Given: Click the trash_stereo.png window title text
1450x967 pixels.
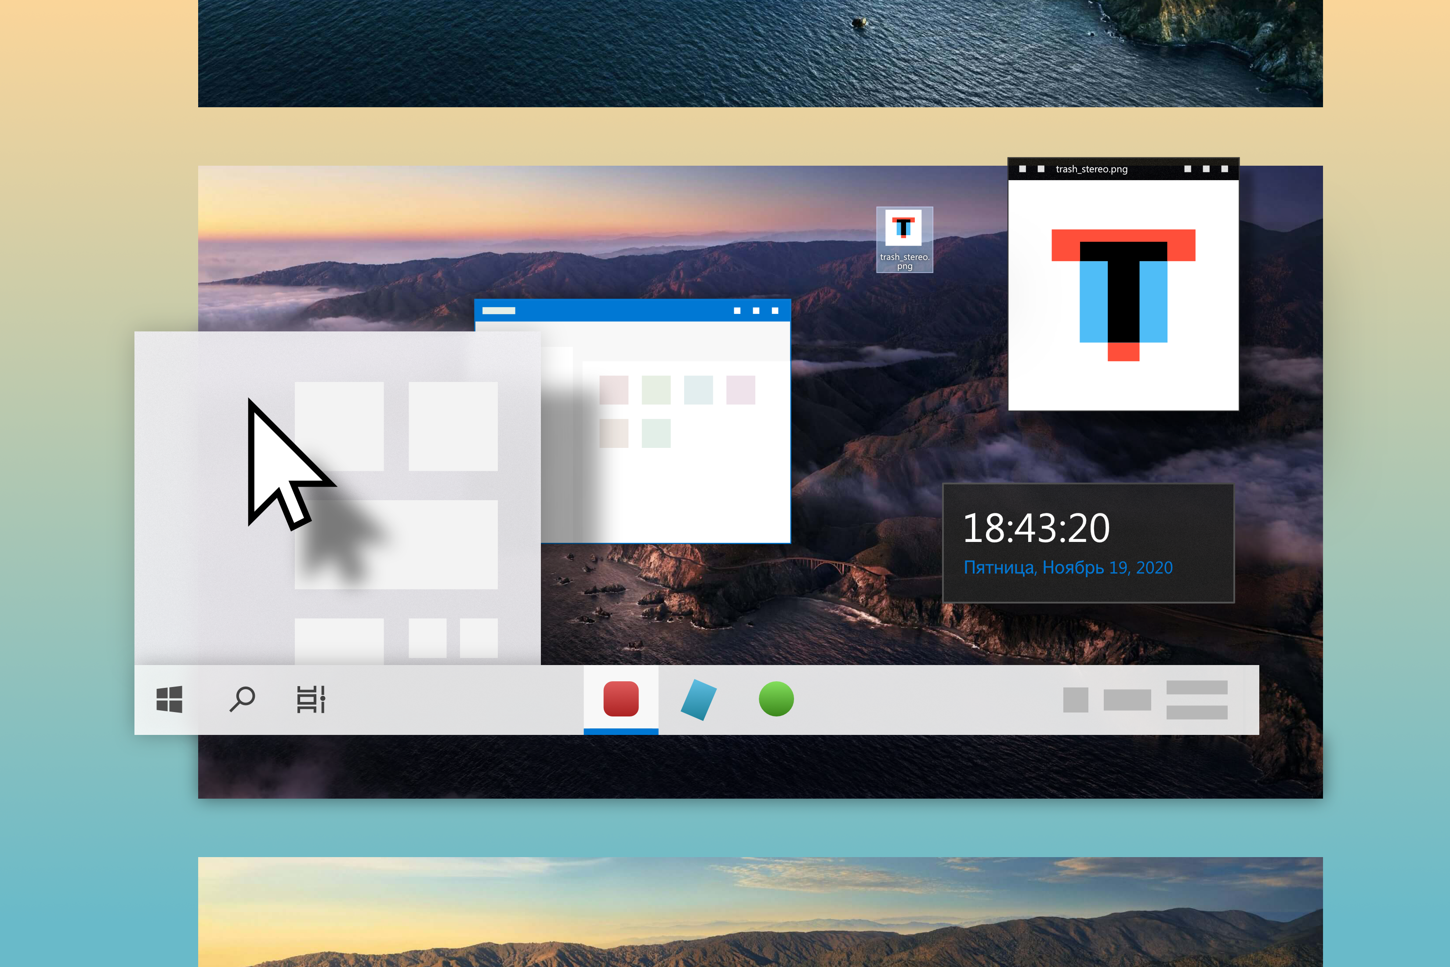Looking at the screenshot, I should [1091, 169].
